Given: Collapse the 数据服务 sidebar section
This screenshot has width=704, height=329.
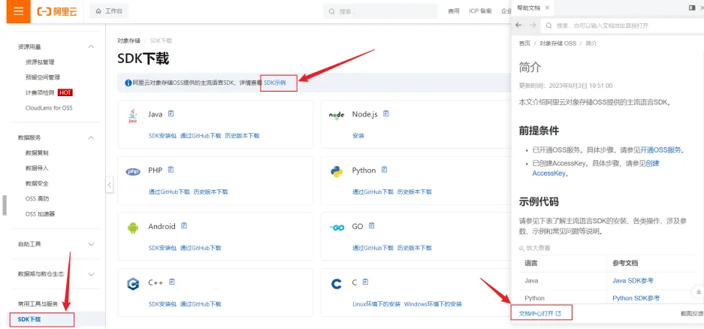Looking at the screenshot, I should click(91, 137).
